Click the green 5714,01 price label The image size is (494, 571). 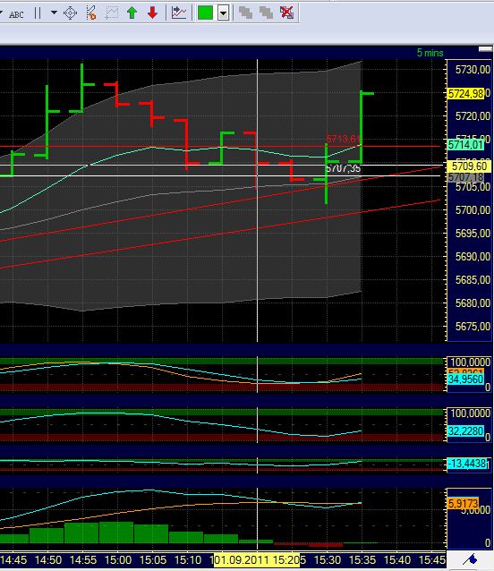465,145
